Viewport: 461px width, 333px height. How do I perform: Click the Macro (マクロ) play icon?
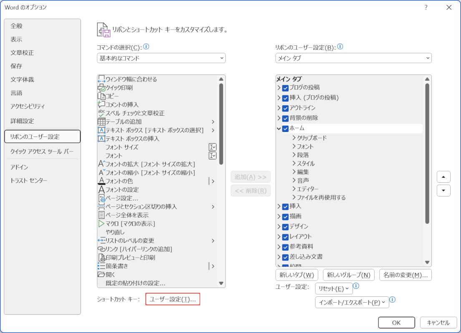[101, 224]
